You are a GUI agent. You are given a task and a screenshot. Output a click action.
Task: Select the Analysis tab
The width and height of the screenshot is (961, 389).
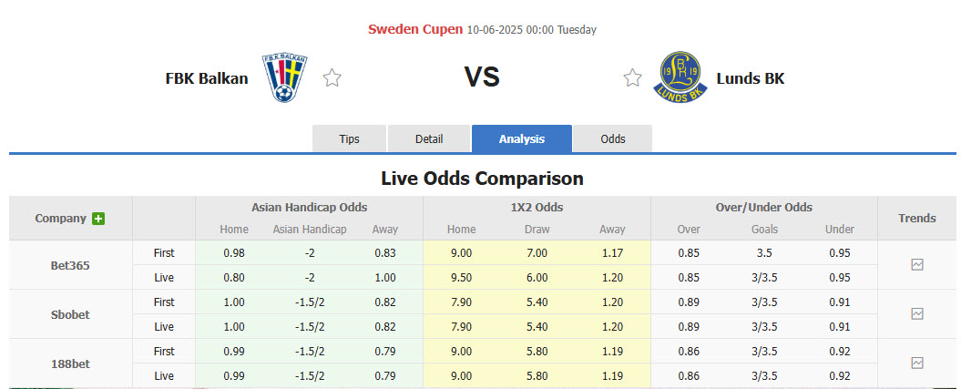coord(522,139)
